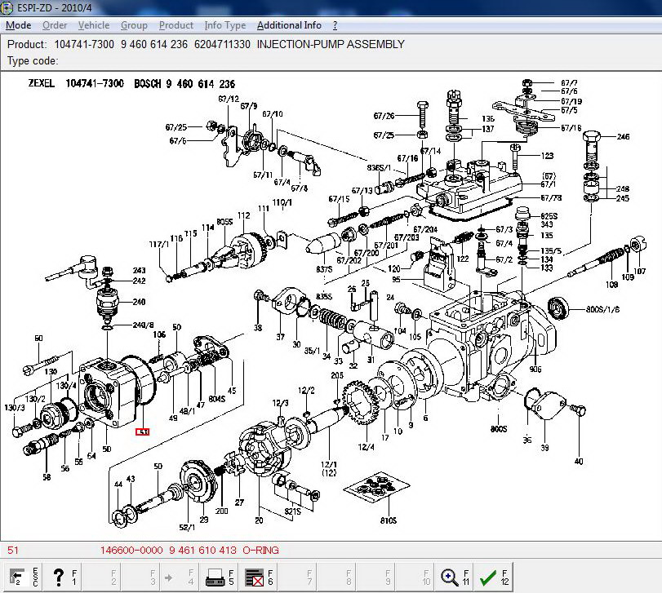Select part label 110/1 in the diagram
Image resolution: width=662 pixels, height=593 pixels.
tap(282, 202)
